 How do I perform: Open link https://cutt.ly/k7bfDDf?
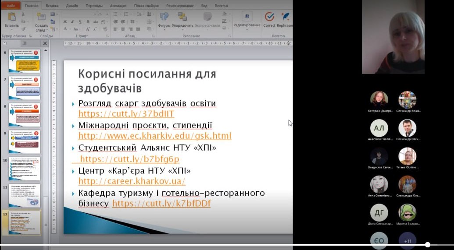click(x=161, y=203)
